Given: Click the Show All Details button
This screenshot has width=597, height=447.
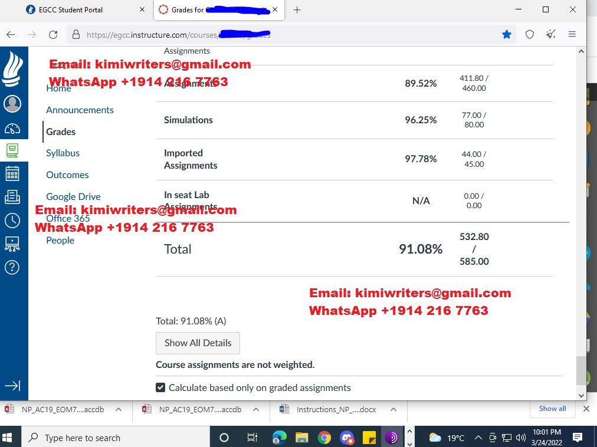Looking at the screenshot, I should [198, 343].
